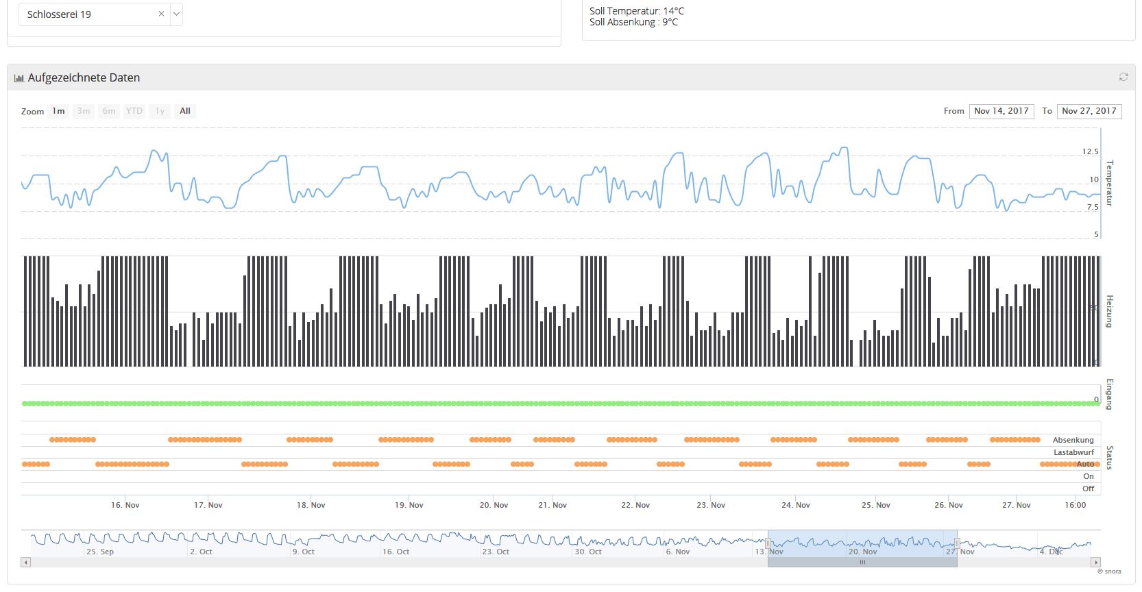Click the 12.5 temperature axis value

tap(1090, 151)
